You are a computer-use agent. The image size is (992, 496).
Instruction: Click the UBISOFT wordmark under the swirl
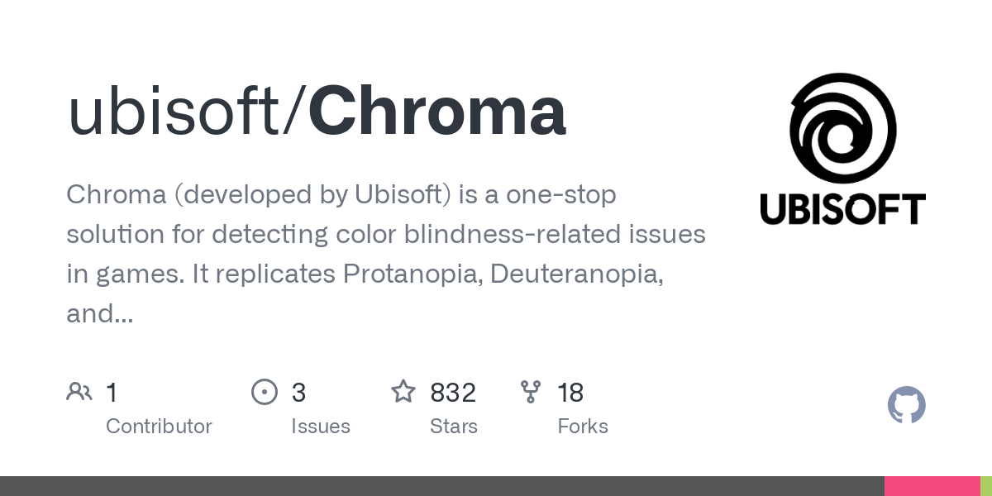[x=842, y=209]
